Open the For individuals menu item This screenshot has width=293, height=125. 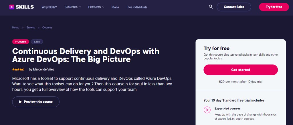coord(137,7)
